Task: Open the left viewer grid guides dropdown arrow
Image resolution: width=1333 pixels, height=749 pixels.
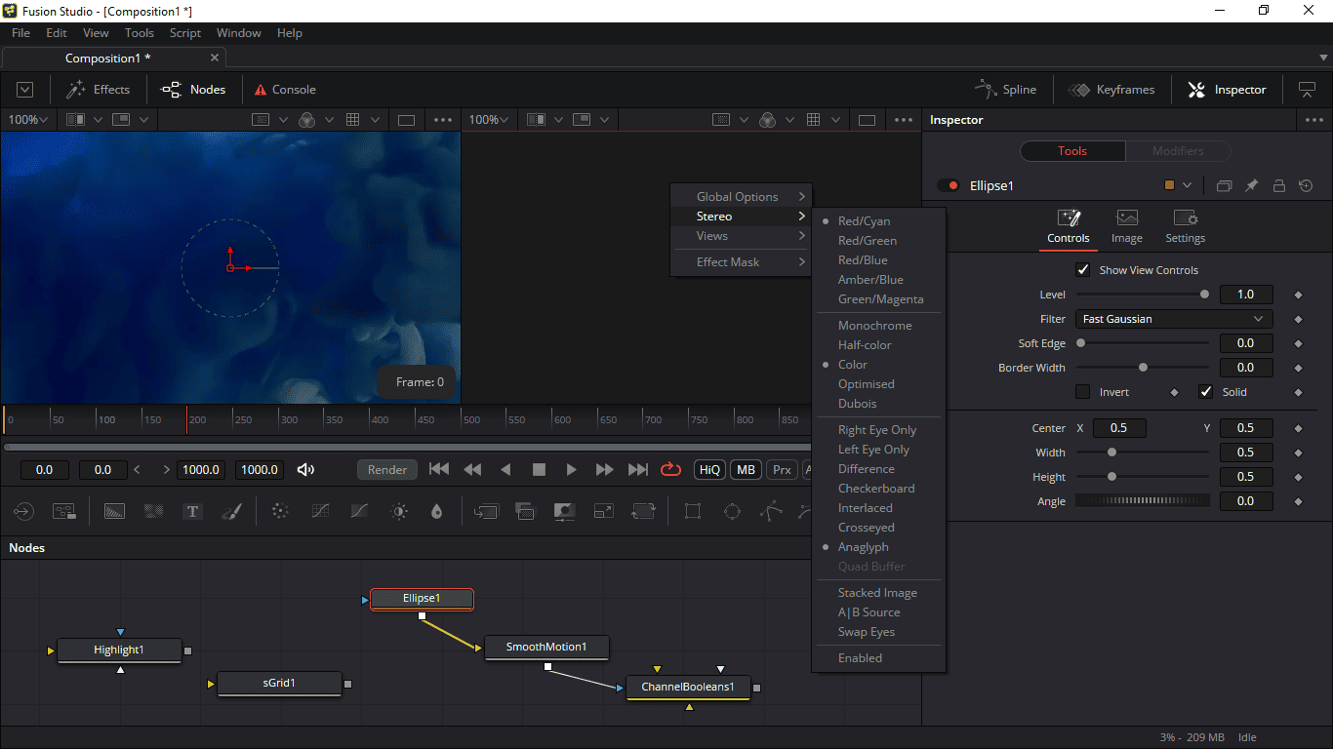Action: (377, 120)
